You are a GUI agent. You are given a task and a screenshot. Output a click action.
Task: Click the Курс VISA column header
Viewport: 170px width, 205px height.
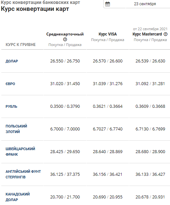click(108, 34)
